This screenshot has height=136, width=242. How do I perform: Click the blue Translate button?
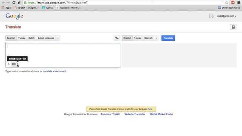tap(168, 38)
